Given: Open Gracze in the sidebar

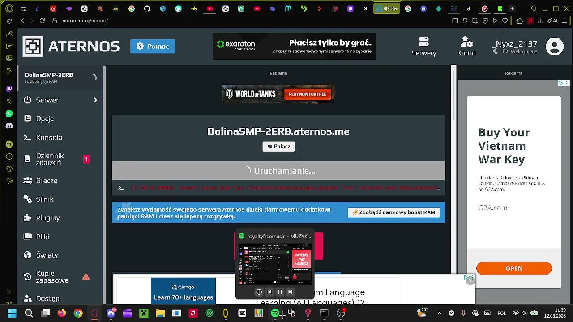Looking at the screenshot, I should coord(60,181).
